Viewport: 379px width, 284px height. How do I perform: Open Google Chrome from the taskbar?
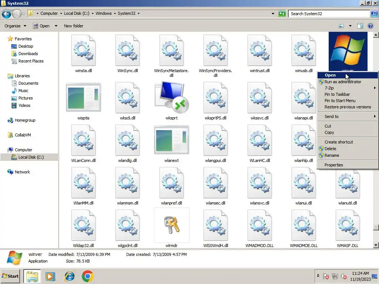click(87, 276)
